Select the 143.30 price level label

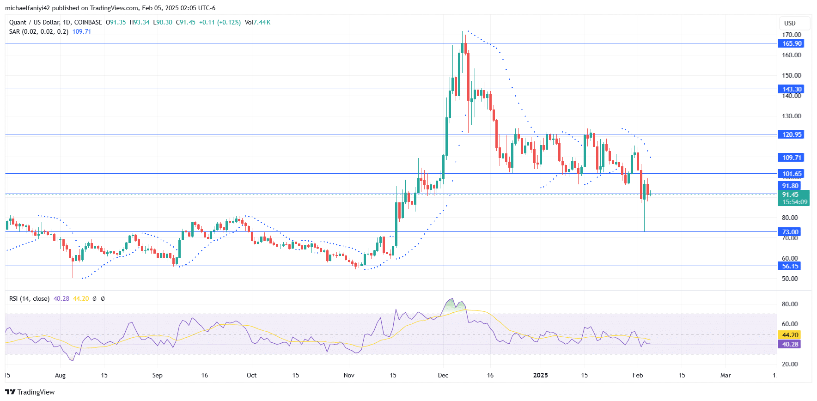click(x=792, y=89)
